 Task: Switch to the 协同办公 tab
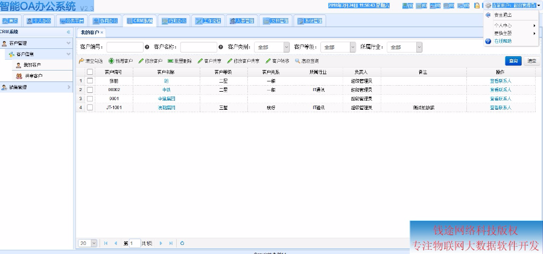pos(105,21)
